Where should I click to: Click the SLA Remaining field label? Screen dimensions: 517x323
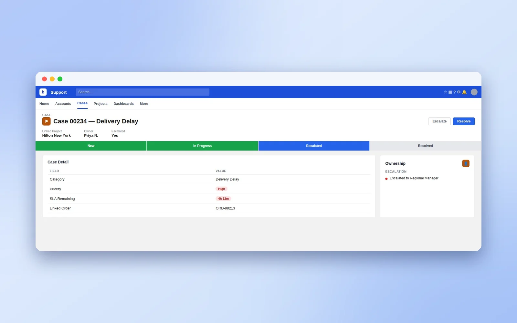click(x=62, y=199)
